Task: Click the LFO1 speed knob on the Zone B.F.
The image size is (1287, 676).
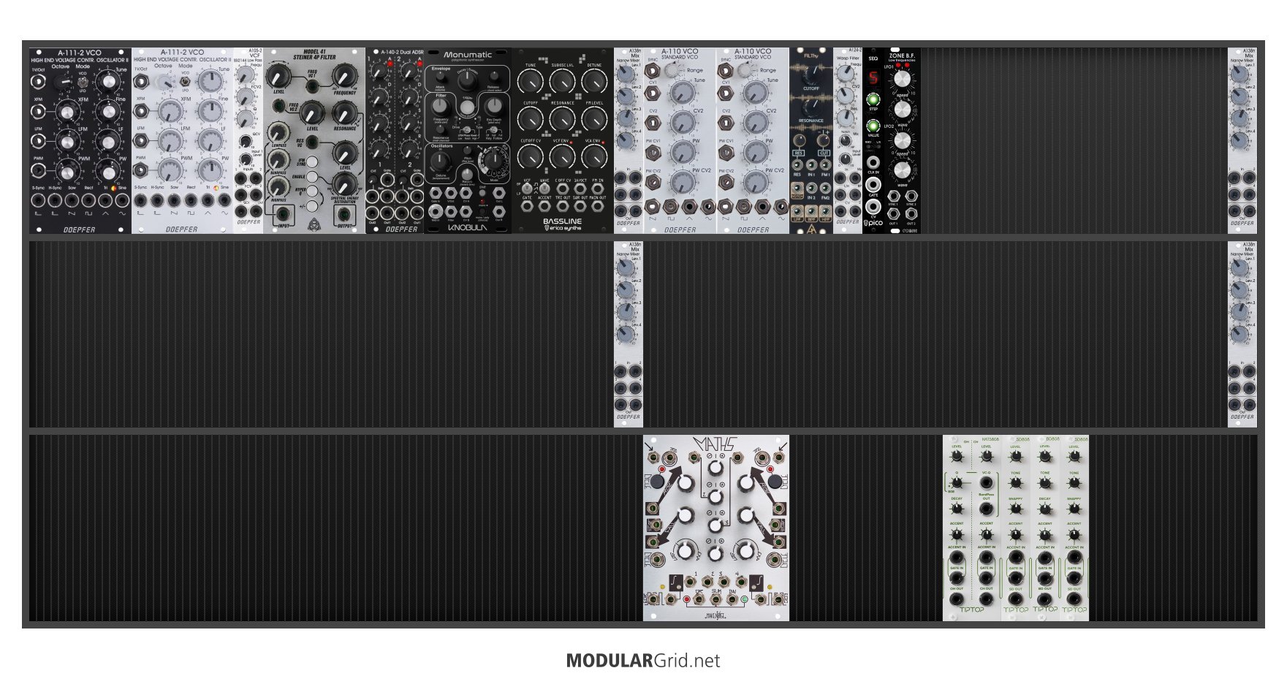Action: [x=903, y=79]
